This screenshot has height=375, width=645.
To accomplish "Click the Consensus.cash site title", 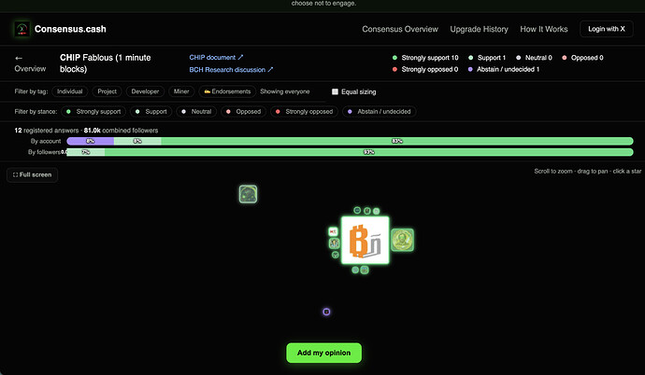I will click(x=70, y=29).
